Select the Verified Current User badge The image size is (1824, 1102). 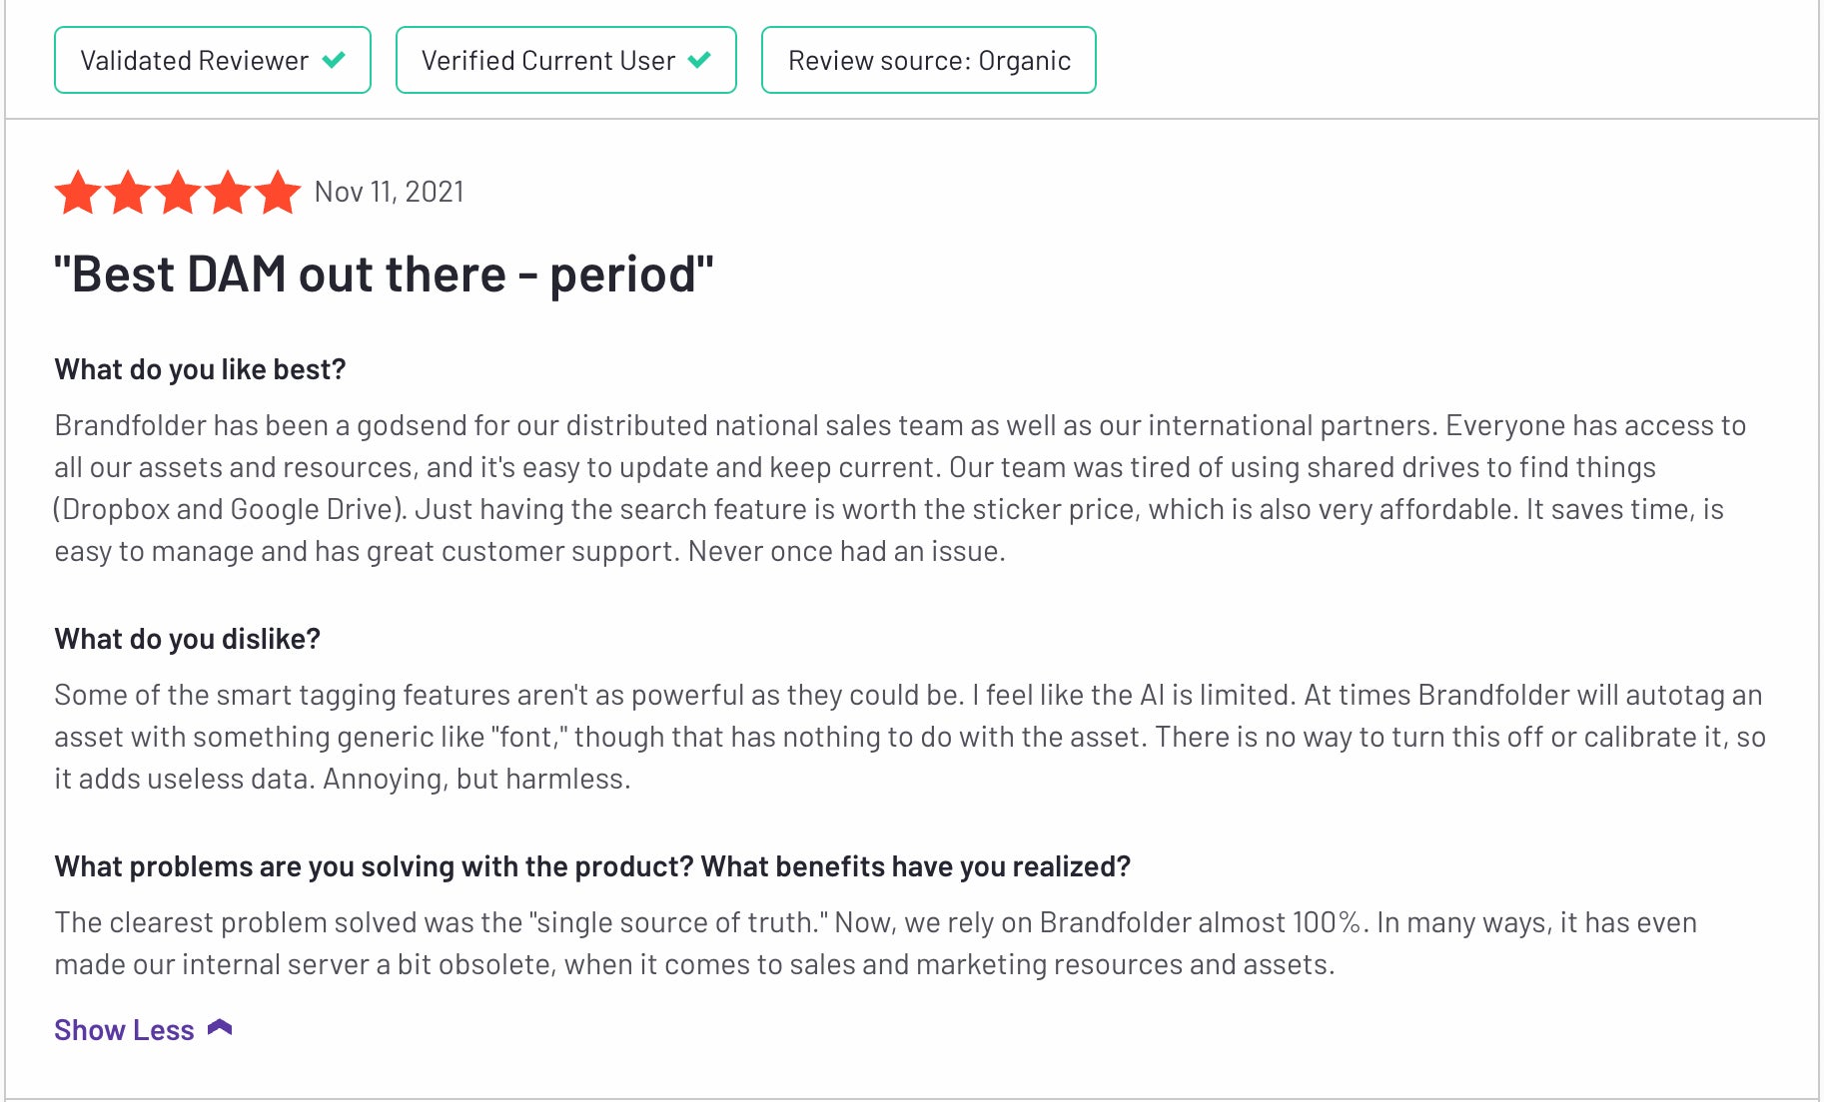click(566, 60)
